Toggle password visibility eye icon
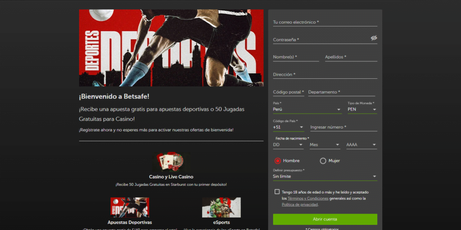Screen dimensions: 461x230 tap(374, 38)
